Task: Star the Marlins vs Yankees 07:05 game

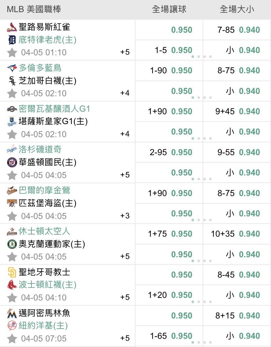Action: (12, 338)
